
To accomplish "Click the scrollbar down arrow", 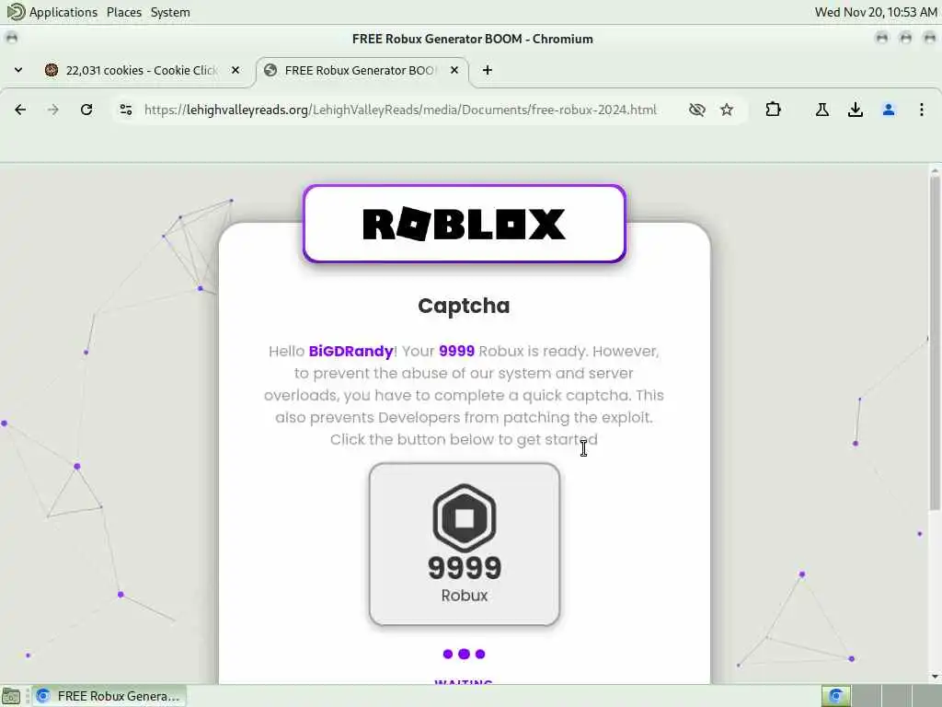I will tap(935, 677).
